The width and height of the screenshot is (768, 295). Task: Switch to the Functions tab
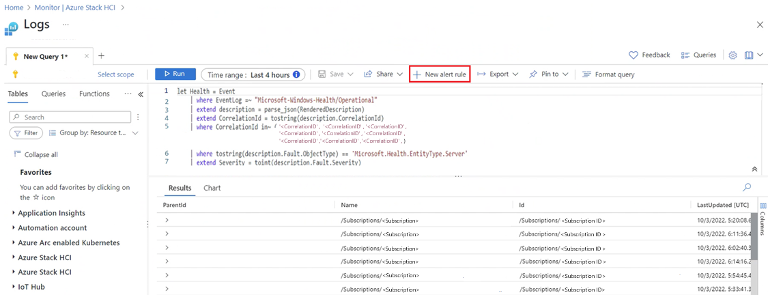point(94,94)
